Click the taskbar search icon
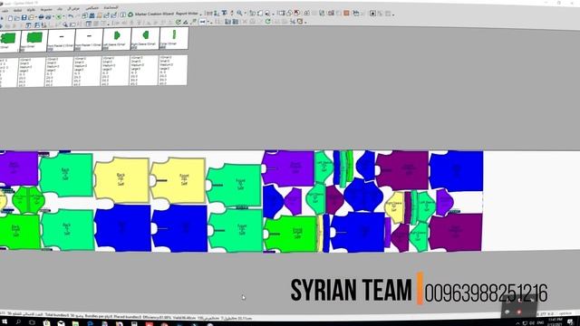The image size is (580, 326). click(x=18, y=322)
